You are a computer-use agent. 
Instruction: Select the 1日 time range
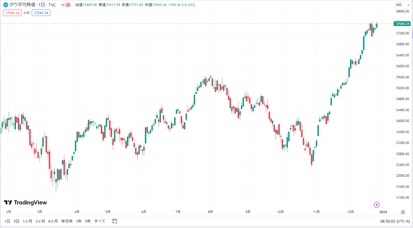pyautogui.click(x=8, y=221)
